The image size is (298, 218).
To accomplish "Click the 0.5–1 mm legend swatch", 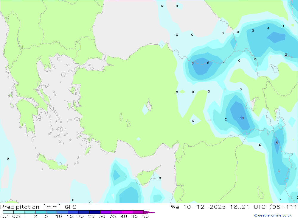I will click(x=19, y=212).
